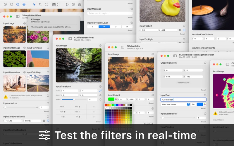
Task: Open color wheel picker next to inputColor0 swatch
Action: click(x=116, y=99)
